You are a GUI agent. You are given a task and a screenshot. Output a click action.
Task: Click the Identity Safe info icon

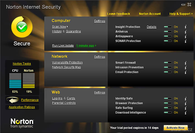coord(186,99)
